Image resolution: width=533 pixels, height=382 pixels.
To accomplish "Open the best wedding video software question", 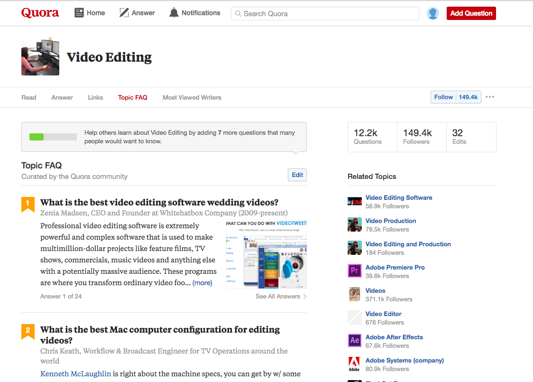I will (159, 203).
